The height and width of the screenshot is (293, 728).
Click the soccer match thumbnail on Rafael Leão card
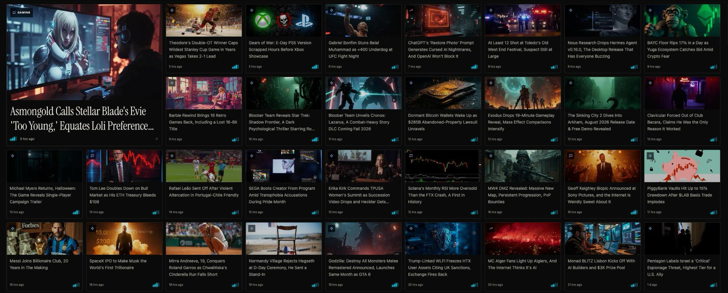pos(204,166)
